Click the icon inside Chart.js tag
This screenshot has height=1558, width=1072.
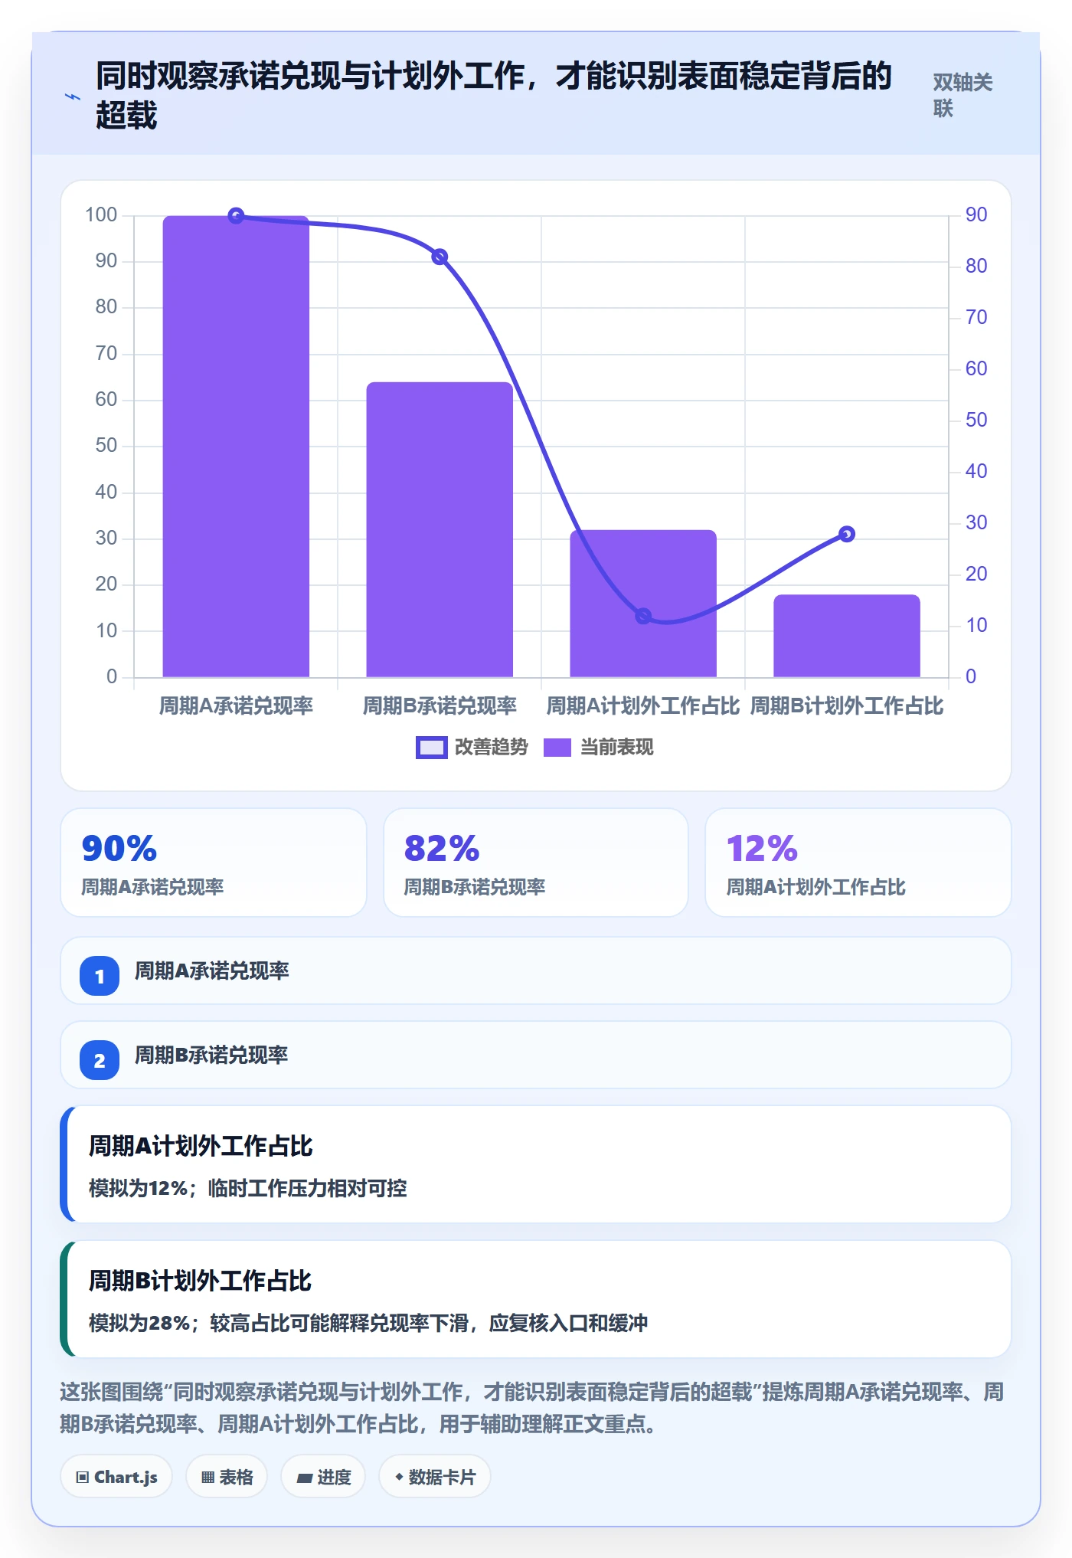(x=83, y=1478)
